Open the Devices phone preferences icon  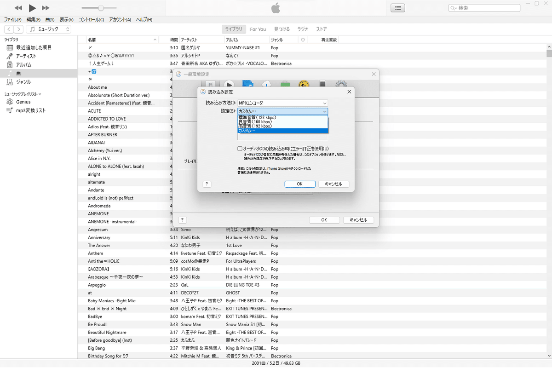click(322, 84)
